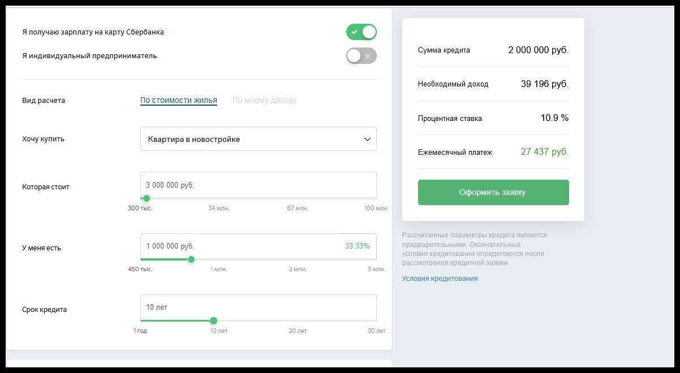Click the down payment slider handle
680x373 pixels.
tap(191, 259)
